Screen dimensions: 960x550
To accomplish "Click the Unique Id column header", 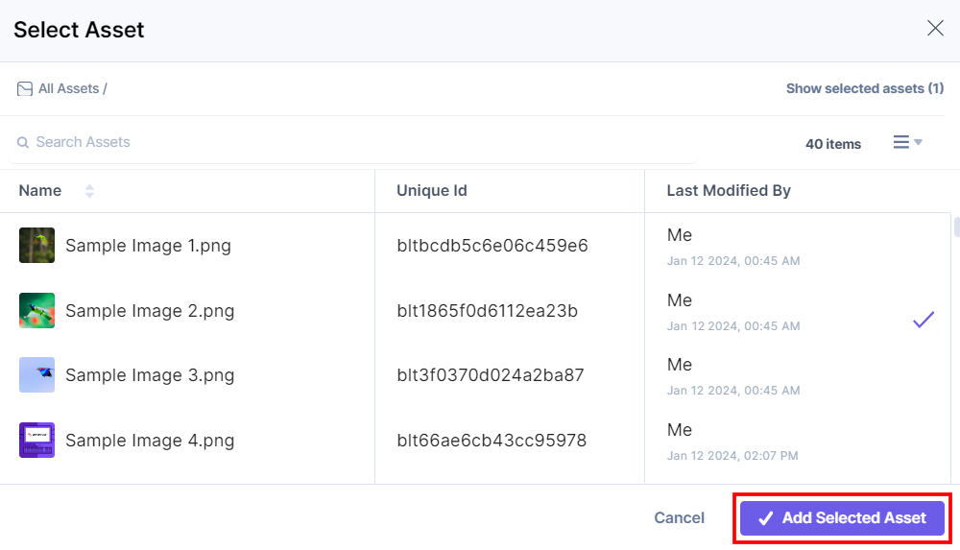I will click(x=432, y=190).
